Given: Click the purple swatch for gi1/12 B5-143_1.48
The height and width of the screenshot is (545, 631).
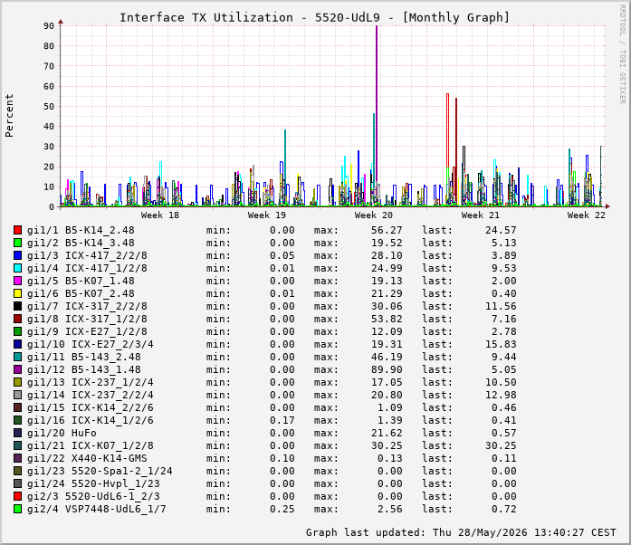Looking at the screenshot, I should tap(18, 369).
